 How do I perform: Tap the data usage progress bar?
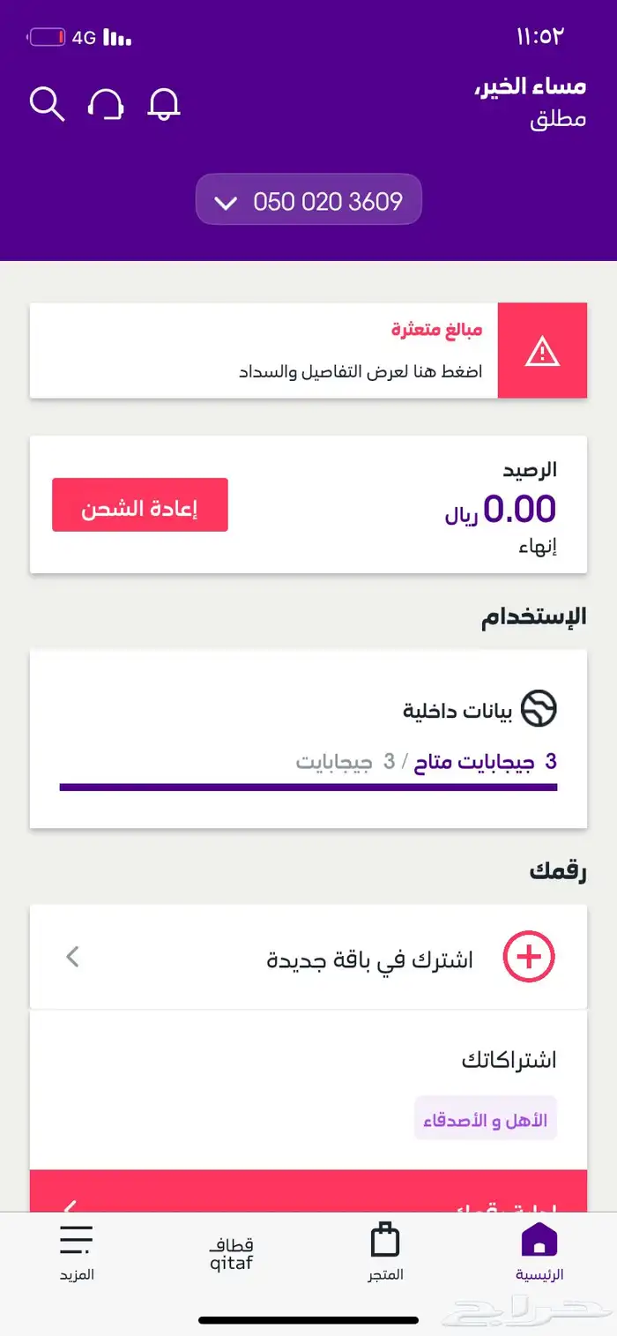[x=308, y=786]
